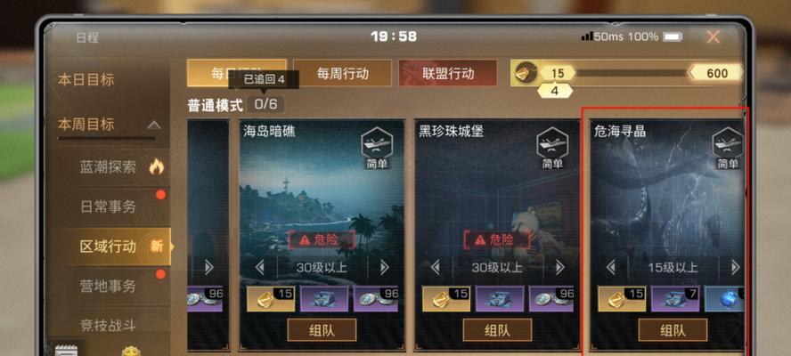Select previous level range arrow on 黑珍珠城堡
Image resolution: width=791 pixels, height=356 pixels.
[x=435, y=267]
